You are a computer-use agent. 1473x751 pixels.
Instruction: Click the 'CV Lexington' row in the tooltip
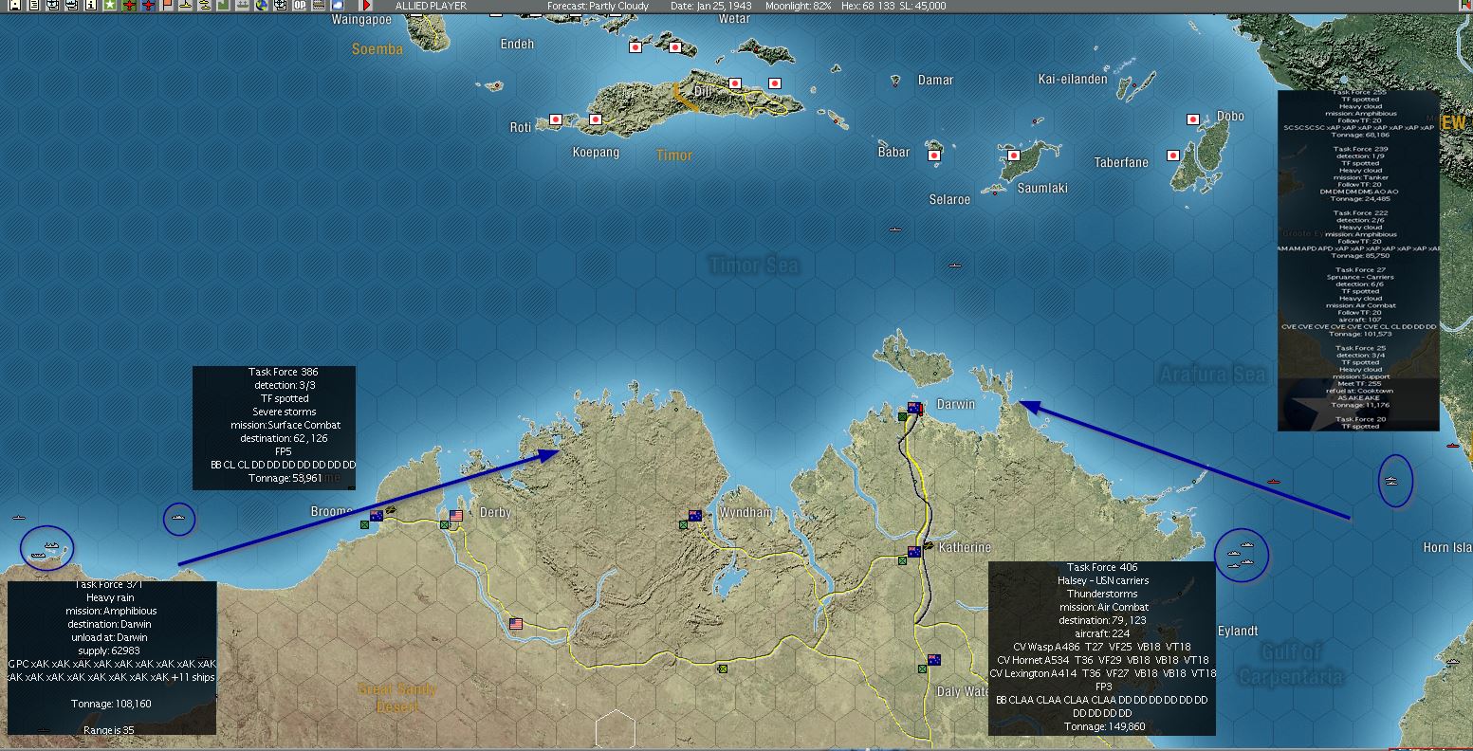point(1103,673)
